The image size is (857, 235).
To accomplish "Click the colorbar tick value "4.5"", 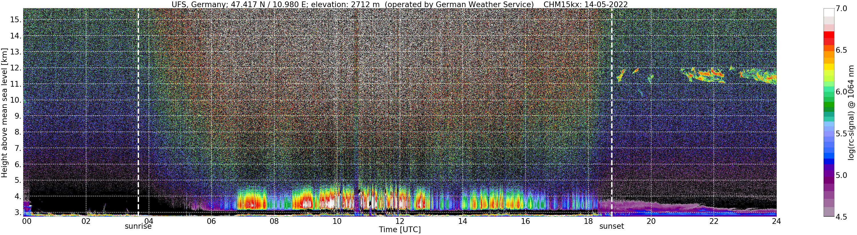I will coord(841,217).
